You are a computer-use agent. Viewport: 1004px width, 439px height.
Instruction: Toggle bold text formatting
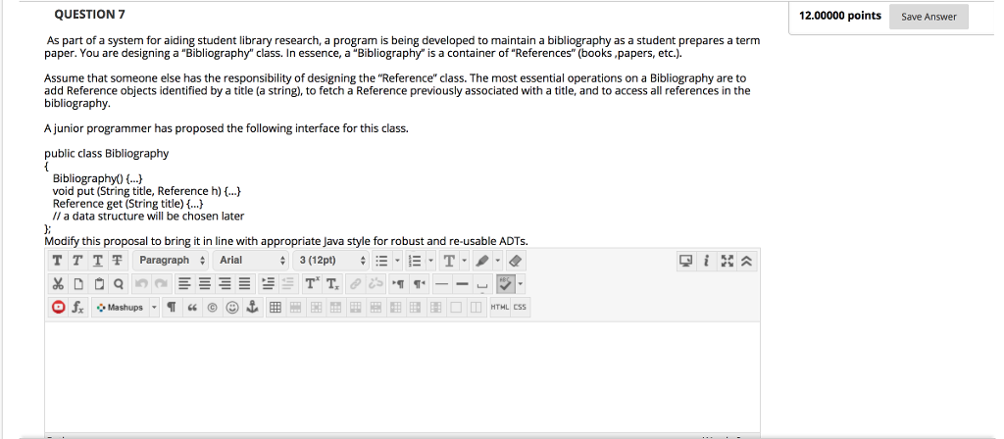click(x=56, y=261)
